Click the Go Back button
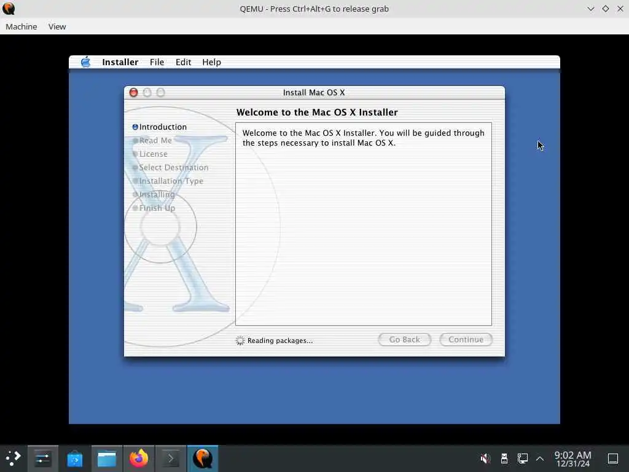The image size is (629, 472). point(404,339)
